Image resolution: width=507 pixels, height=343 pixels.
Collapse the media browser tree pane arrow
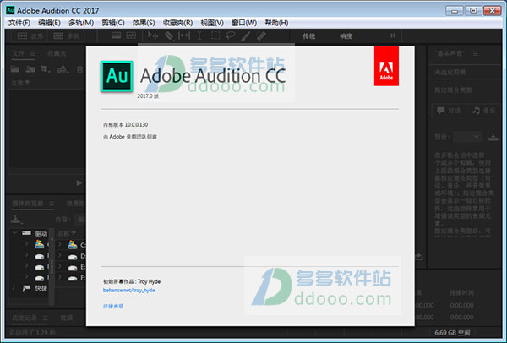pos(52,239)
